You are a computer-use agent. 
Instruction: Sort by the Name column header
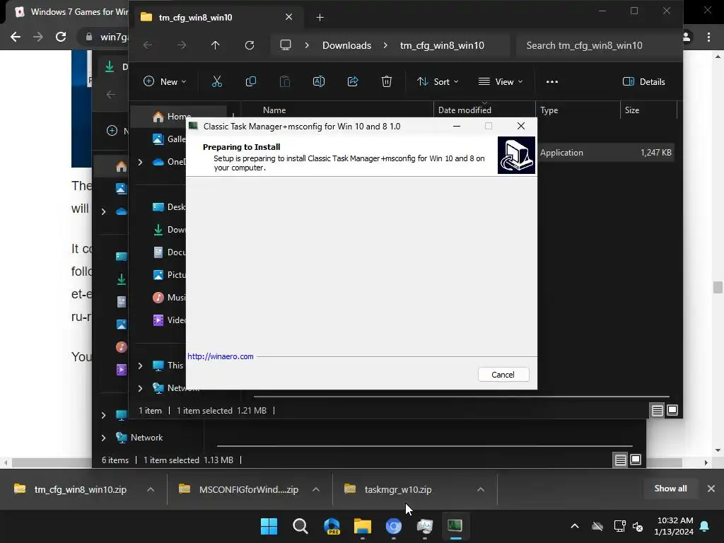[x=274, y=110]
